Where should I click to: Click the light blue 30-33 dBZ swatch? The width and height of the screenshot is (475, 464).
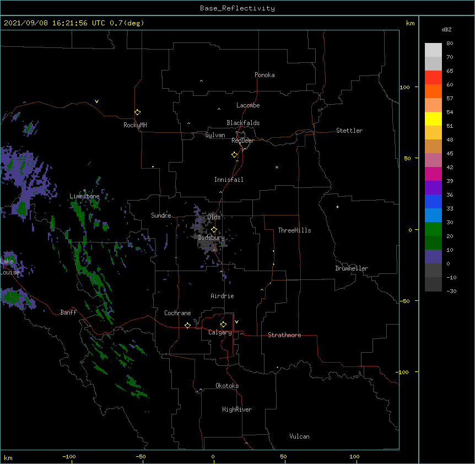click(433, 215)
